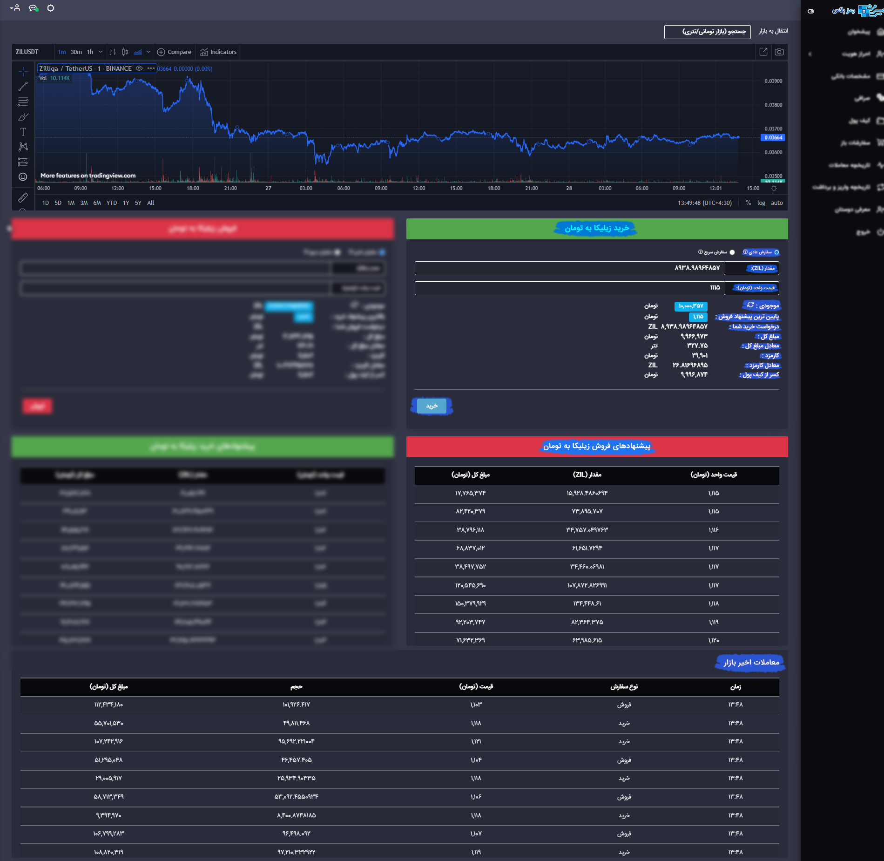This screenshot has width=884, height=861.
Task: Open the Indicators dialog
Action: pyautogui.click(x=218, y=52)
